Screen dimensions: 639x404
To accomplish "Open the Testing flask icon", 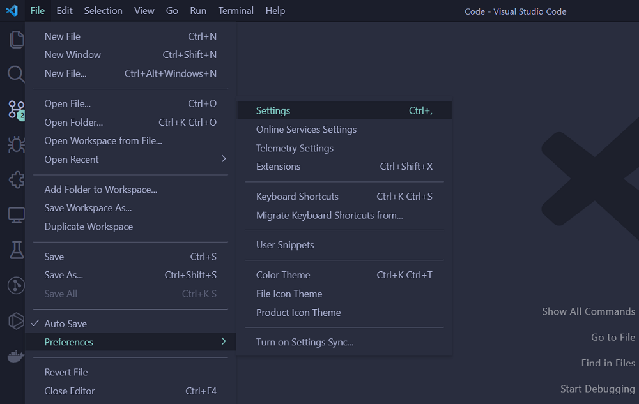I will point(16,250).
